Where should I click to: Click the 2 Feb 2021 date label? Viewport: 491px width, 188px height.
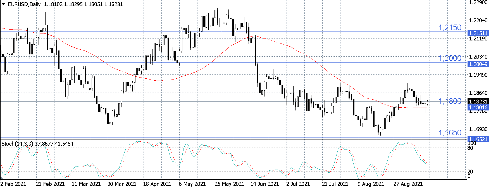[13, 184]
